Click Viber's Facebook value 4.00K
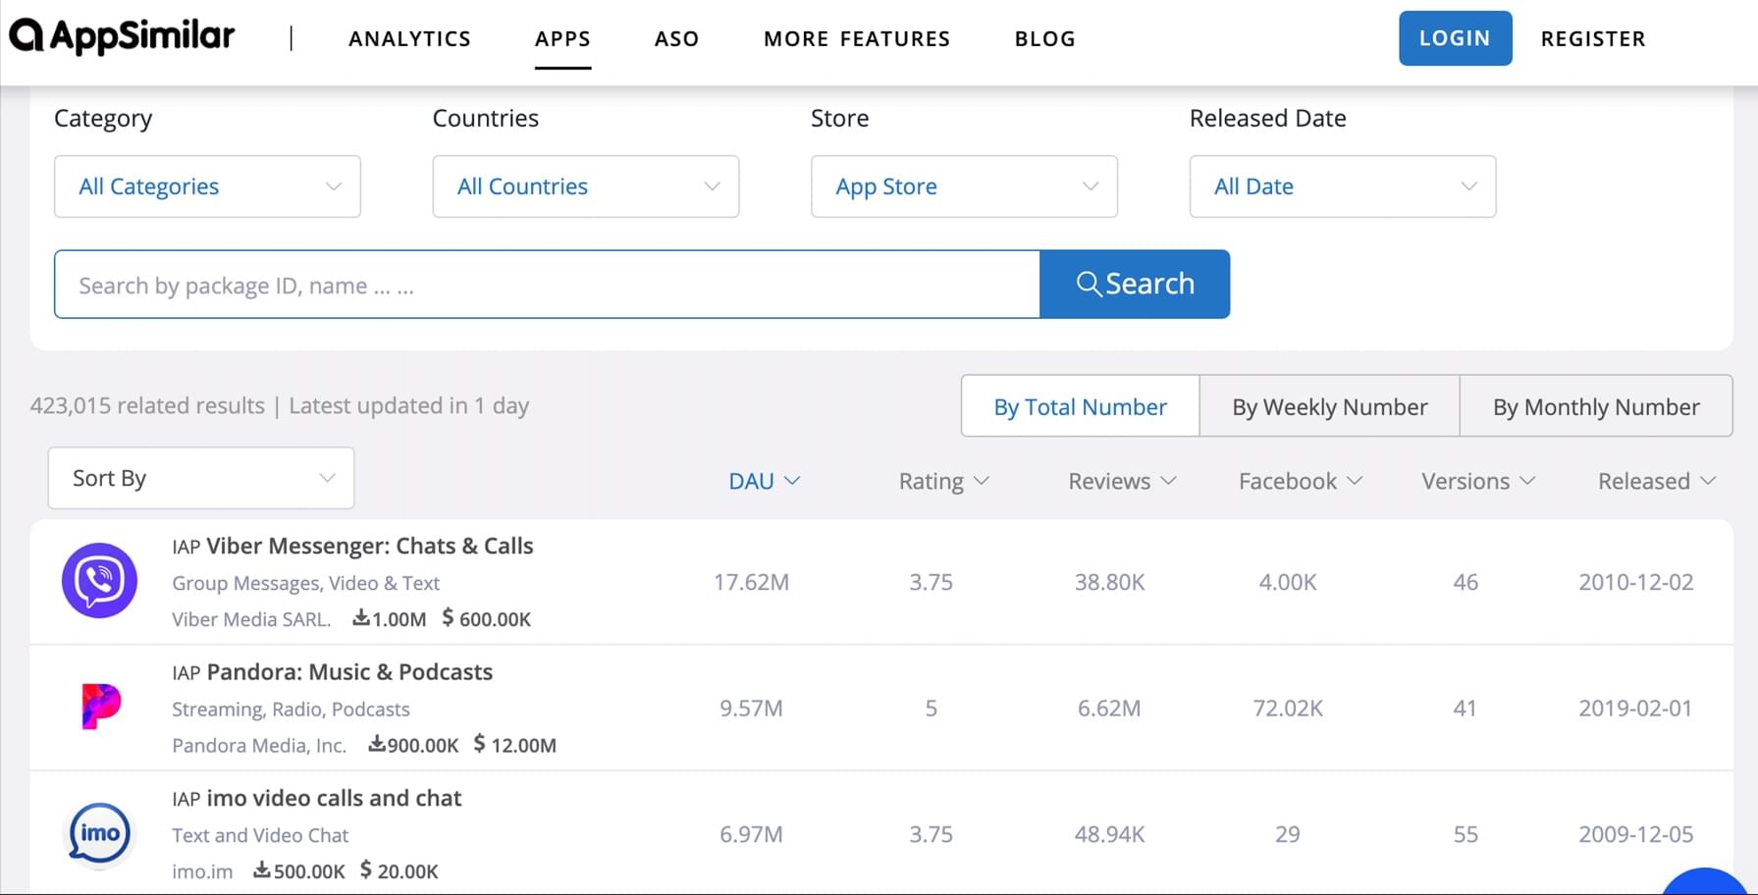Image resolution: width=1758 pixels, height=895 pixels. coord(1288,582)
